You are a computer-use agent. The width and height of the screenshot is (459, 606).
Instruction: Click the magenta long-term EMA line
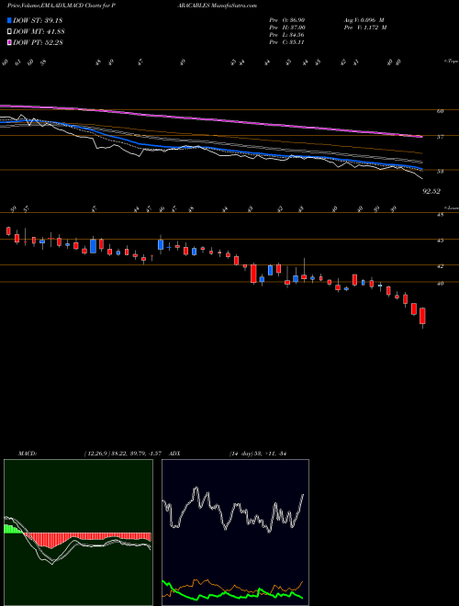pyautogui.click(x=211, y=120)
